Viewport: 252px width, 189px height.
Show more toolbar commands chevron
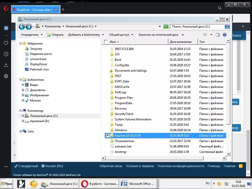(x=183, y=35)
